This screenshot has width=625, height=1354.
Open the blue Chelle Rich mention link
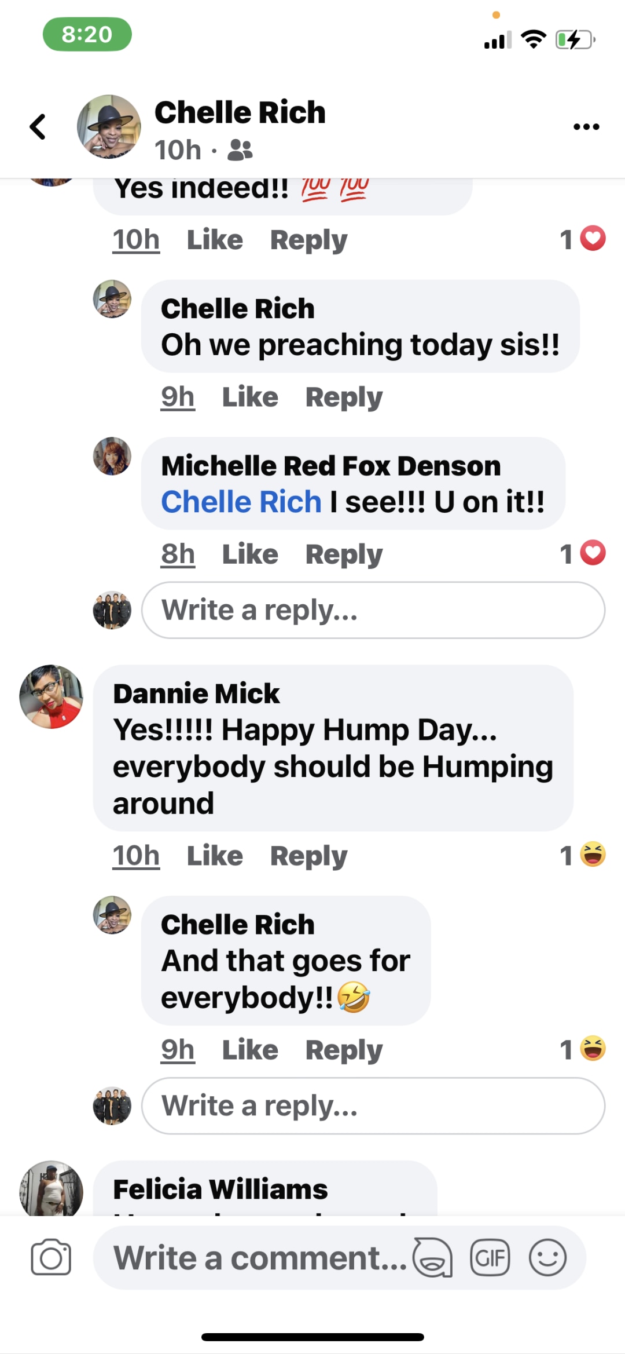point(241,502)
